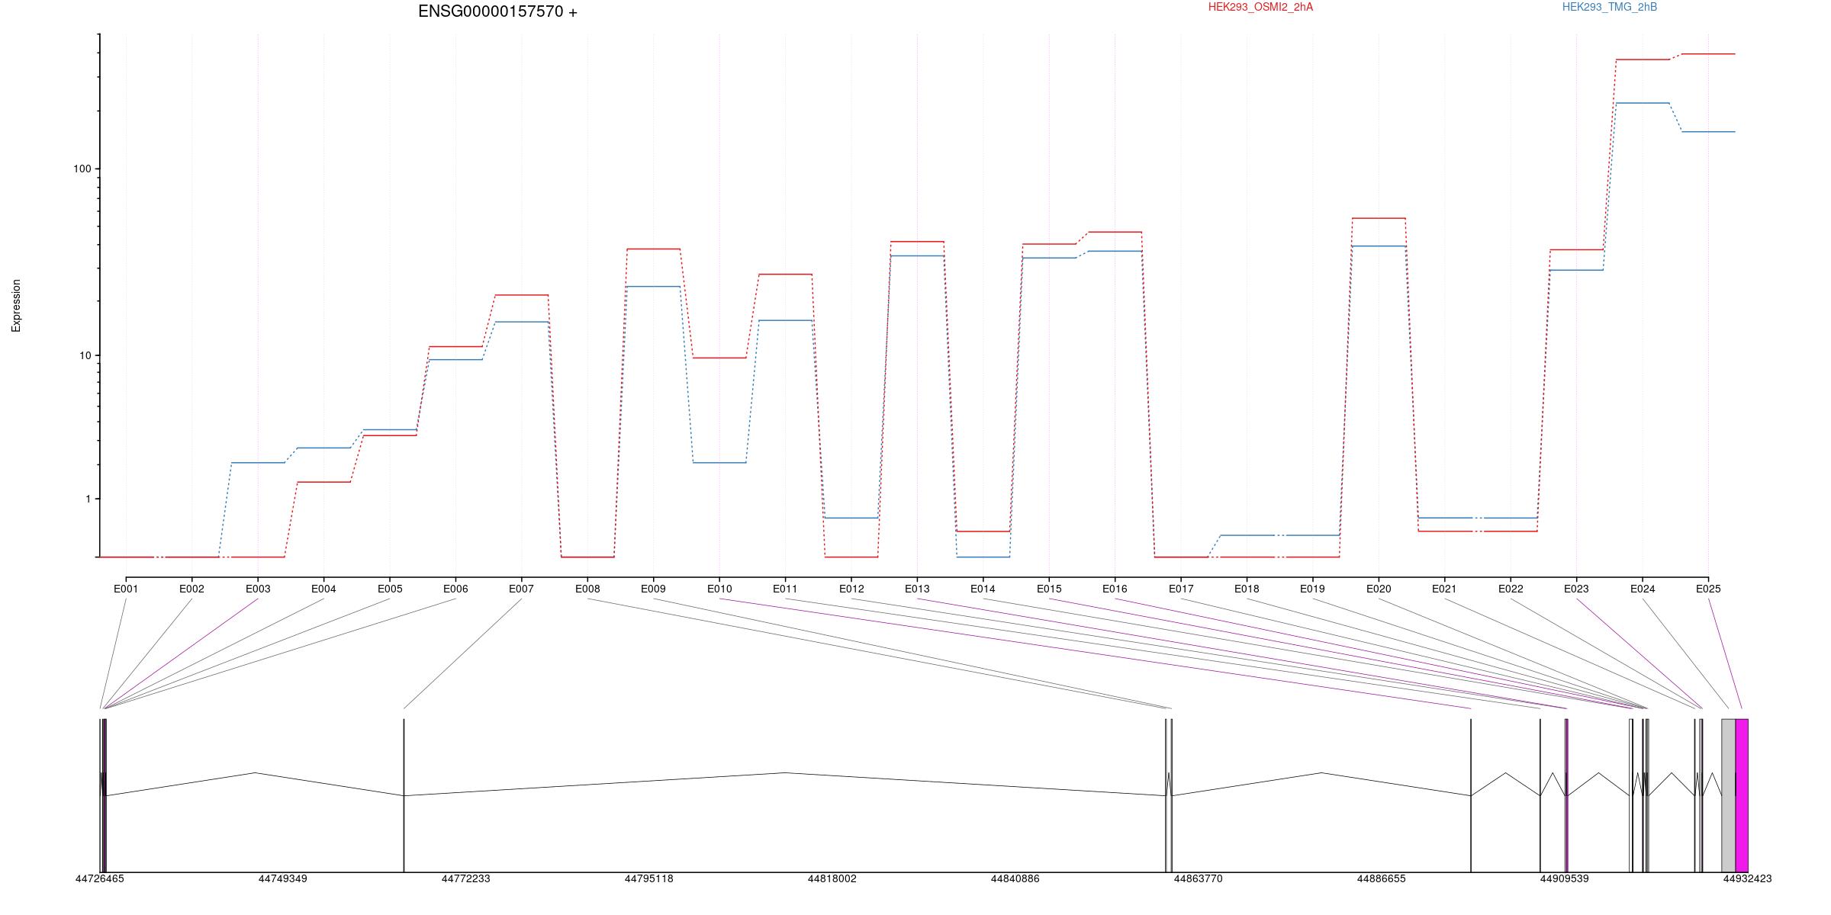Click the red E025 expression segment
This screenshot has width=1831, height=915.
[1708, 54]
